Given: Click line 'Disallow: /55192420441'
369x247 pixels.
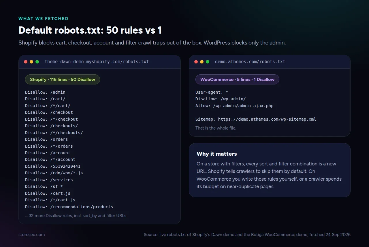Looking at the screenshot, I should pos(53,166).
